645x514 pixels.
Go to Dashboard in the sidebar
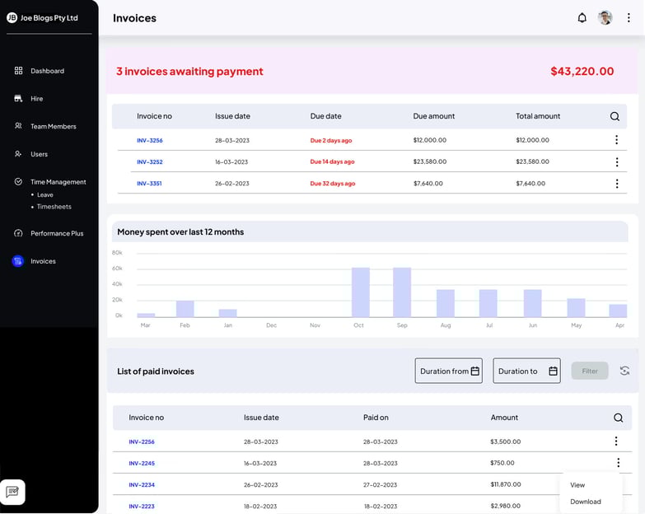[47, 71]
